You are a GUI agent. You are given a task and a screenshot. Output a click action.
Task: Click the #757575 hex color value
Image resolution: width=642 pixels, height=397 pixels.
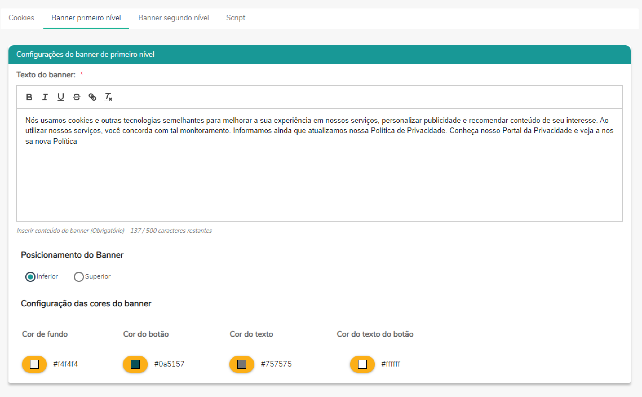[x=276, y=364]
